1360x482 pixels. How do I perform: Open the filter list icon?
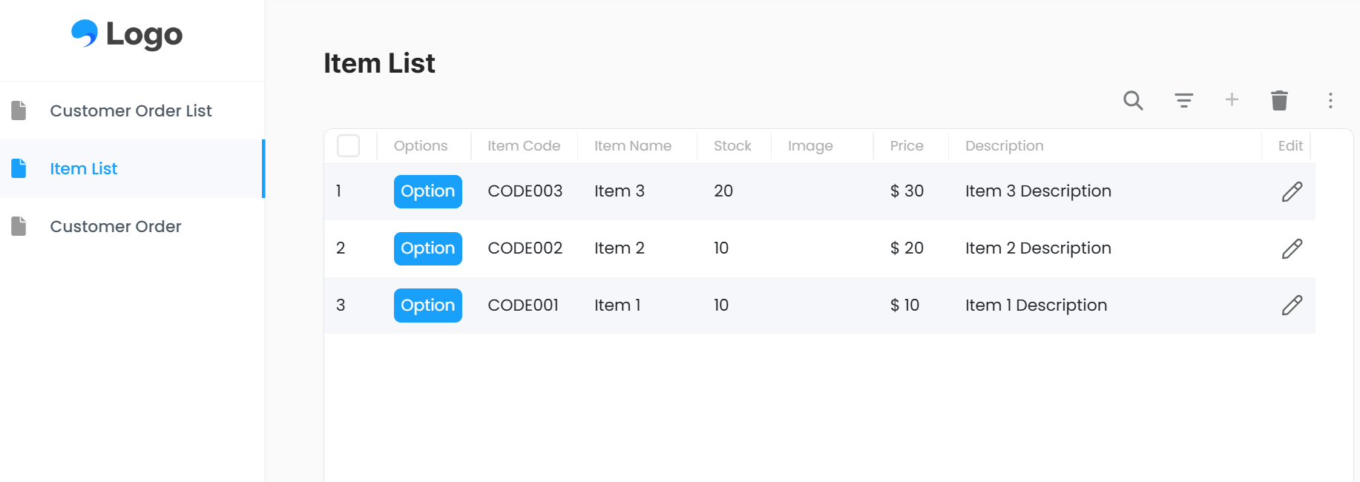pos(1184,100)
